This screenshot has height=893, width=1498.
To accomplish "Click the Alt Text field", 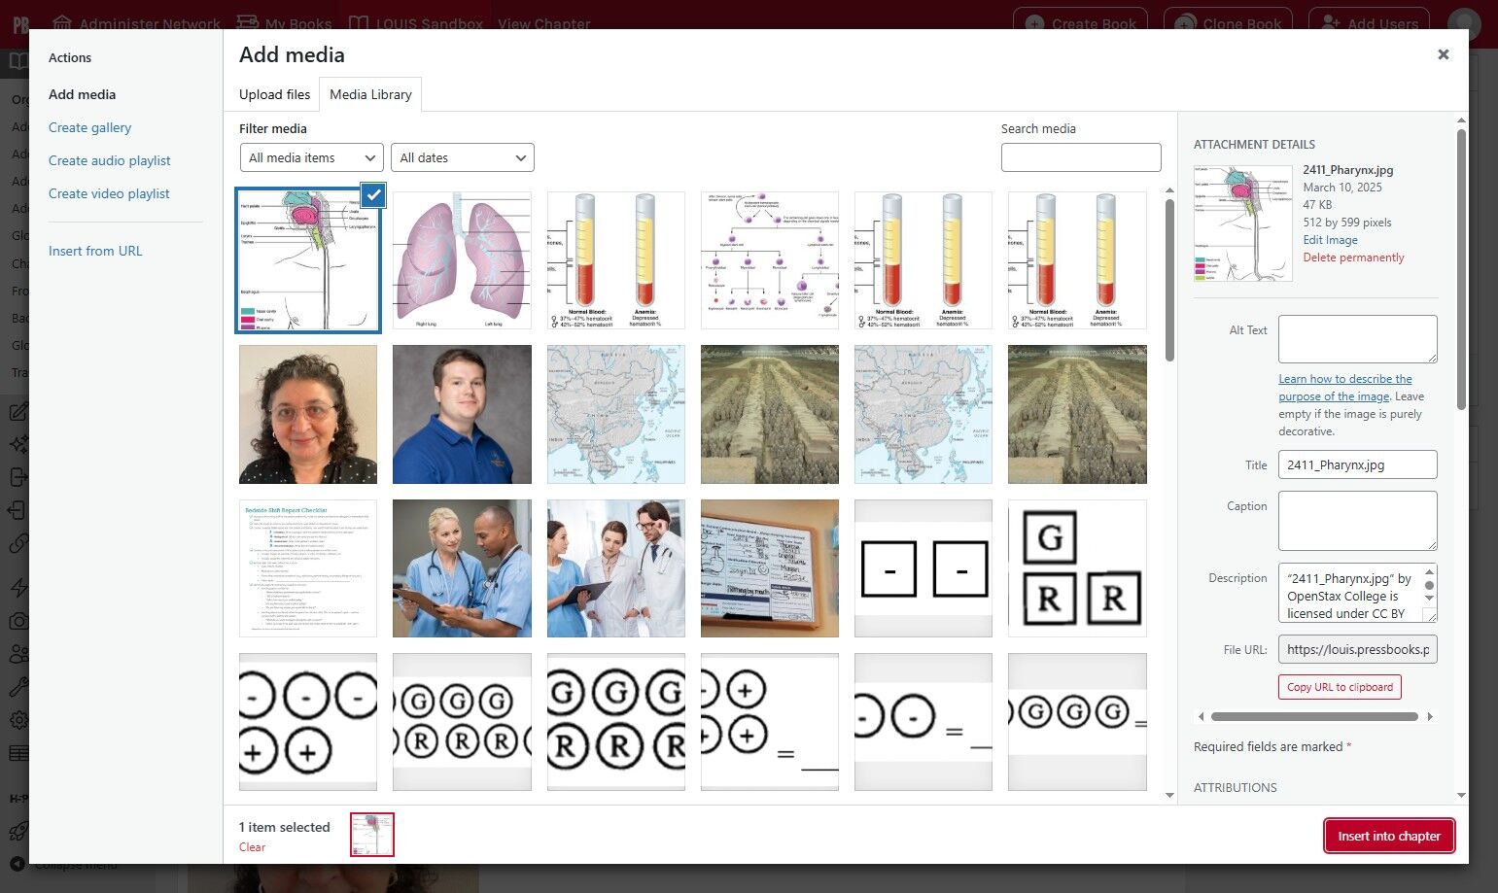I will (1358, 339).
